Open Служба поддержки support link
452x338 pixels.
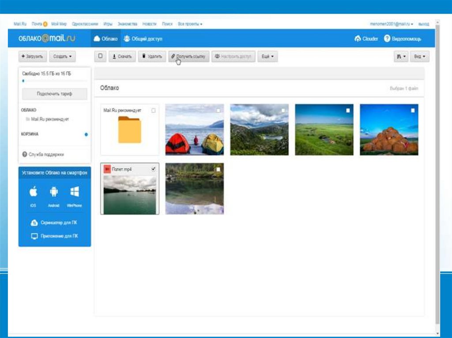[43, 155]
